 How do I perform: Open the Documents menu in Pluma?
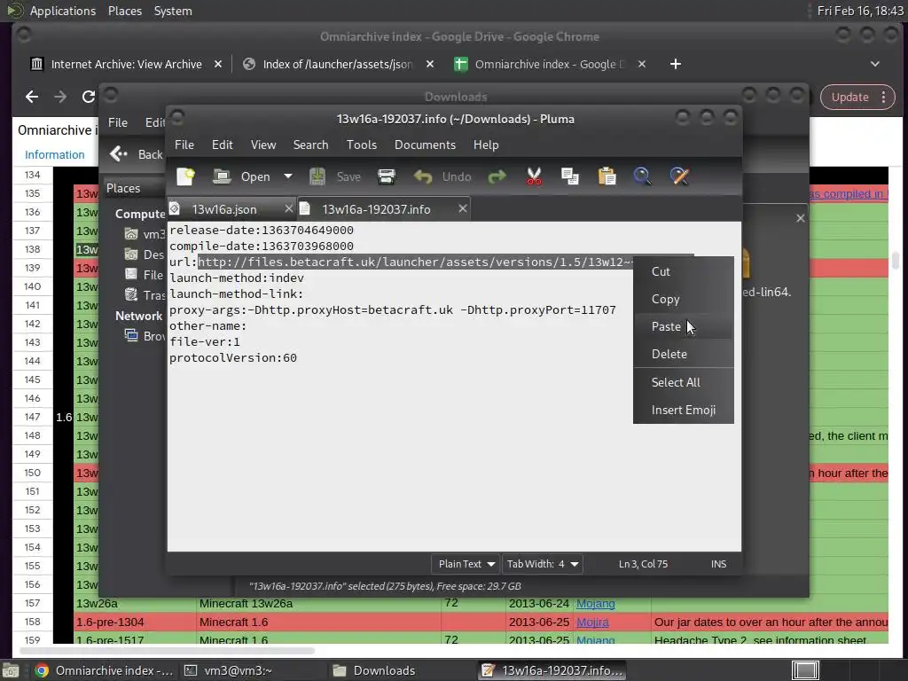(x=425, y=145)
